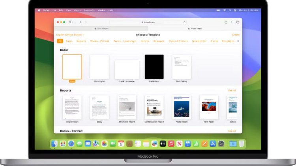296x166 pixels.
Task: Launch Apple TV from the Dock
Action: (162, 144)
